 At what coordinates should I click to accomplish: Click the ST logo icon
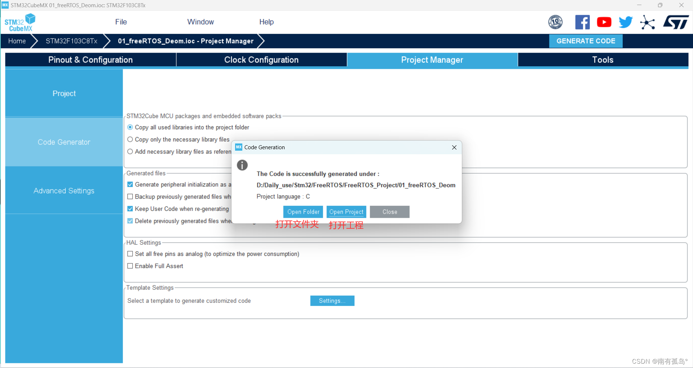point(676,22)
